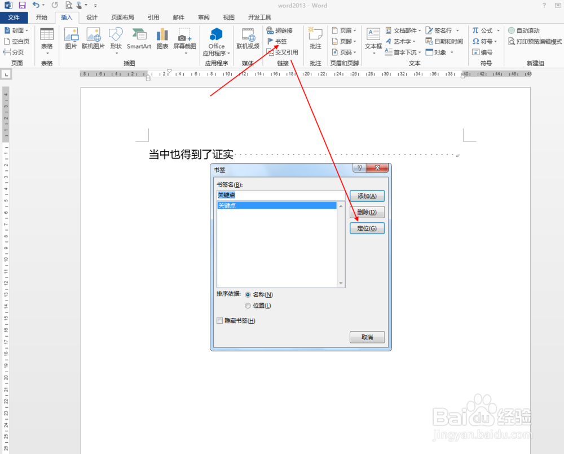Image resolution: width=564 pixels, height=454 pixels.
Task: Open the Drop Cap (首字下沉) dropdown
Action: [403, 52]
